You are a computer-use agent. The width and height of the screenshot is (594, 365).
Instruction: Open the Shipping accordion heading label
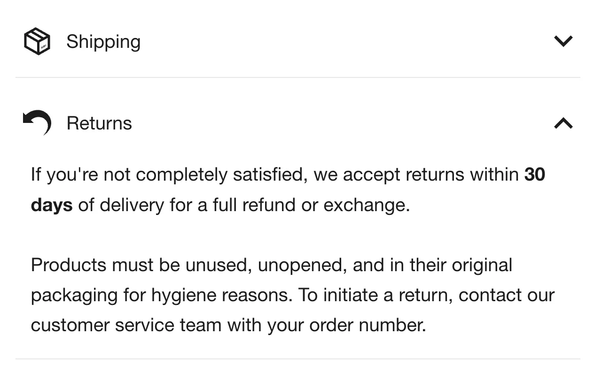coord(103,41)
